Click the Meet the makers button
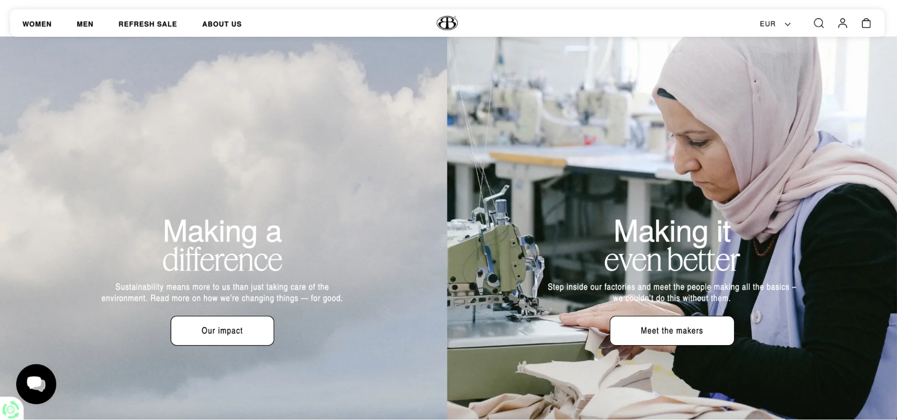This screenshot has height=420, width=897. click(x=672, y=331)
